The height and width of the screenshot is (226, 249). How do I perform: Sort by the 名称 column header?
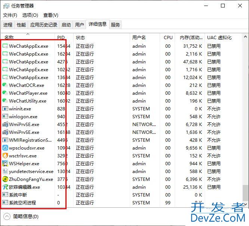pyautogui.click(x=28, y=38)
